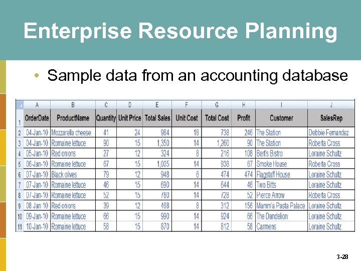Click the select-all corner of the spreadsheet
The height and width of the screenshot is (271, 361).
(20, 105)
